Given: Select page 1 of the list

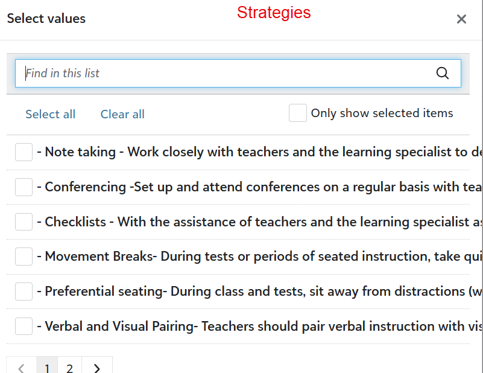Looking at the screenshot, I should coord(47,367).
